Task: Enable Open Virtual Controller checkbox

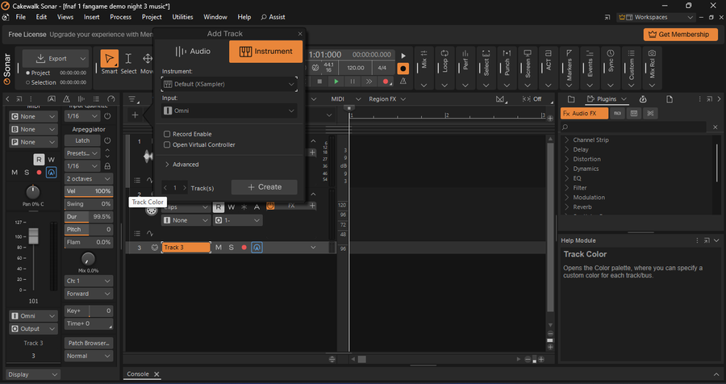Action: point(167,145)
